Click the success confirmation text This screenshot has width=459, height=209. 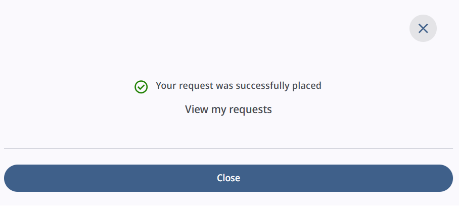point(238,86)
